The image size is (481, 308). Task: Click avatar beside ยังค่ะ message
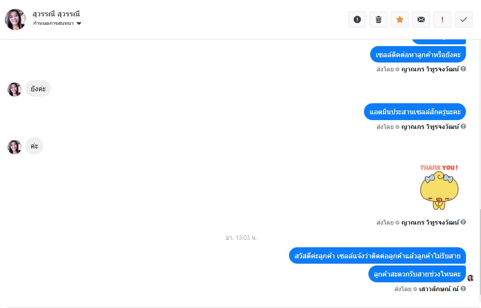(15, 89)
